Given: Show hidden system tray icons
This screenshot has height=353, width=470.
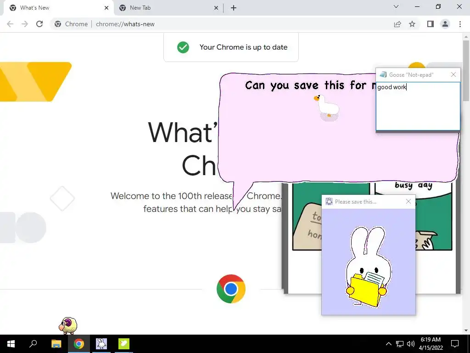Looking at the screenshot, I should click(388, 344).
